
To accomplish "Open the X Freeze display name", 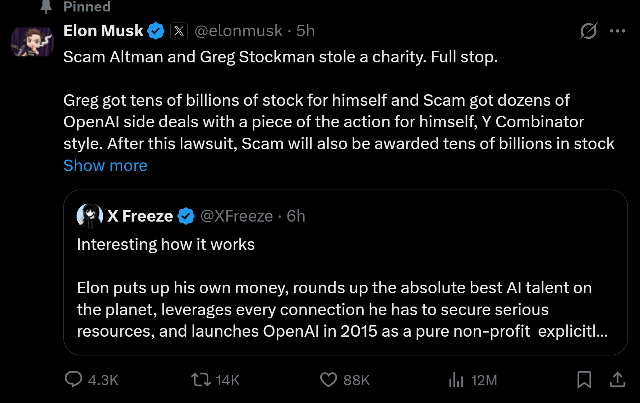I will click(x=140, y=216).
